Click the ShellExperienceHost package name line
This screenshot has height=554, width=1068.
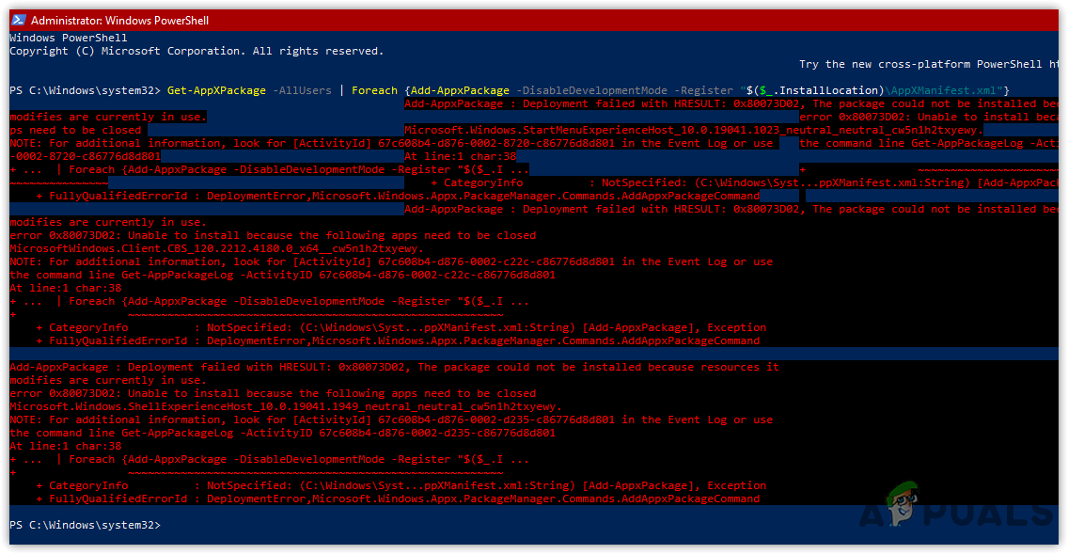point(286,407)
